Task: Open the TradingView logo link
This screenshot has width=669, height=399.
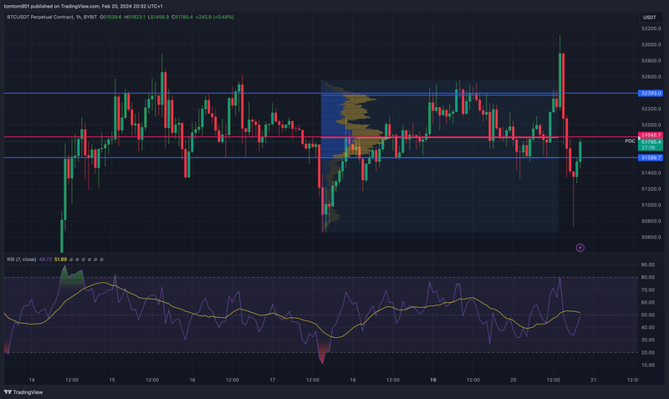Action: [23, 392]
